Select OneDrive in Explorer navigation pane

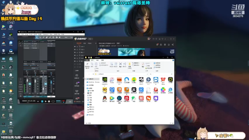(93, 82)
